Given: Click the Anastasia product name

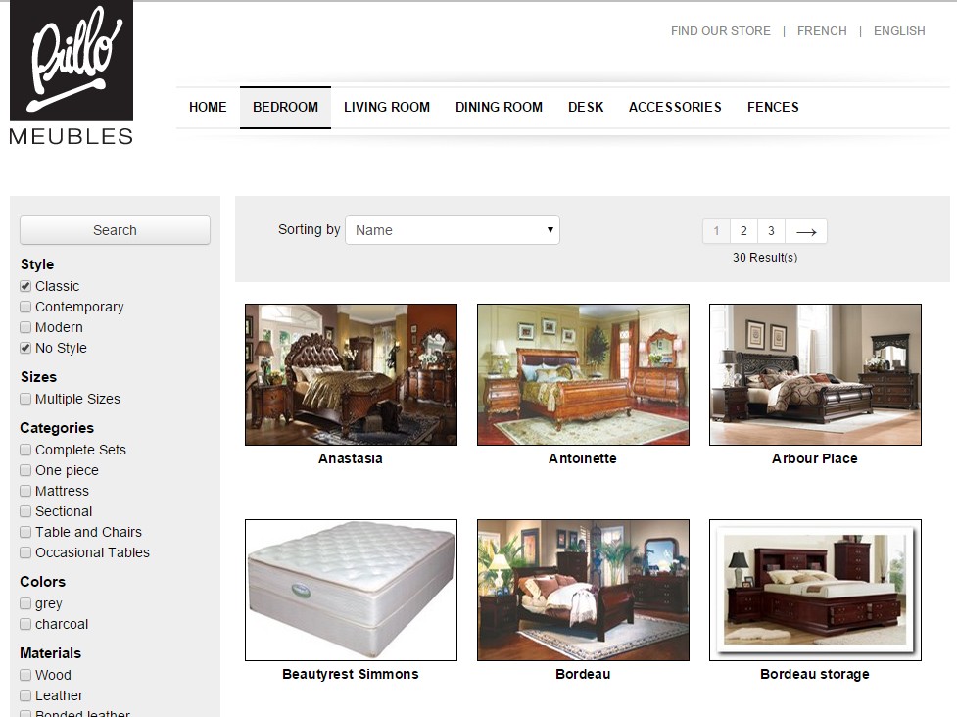Looking at the screenshot, I should 351,458.
